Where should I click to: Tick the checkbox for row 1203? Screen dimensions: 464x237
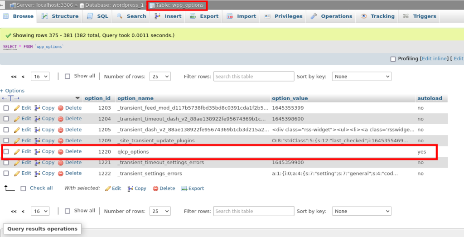click(x=6, y=108)
